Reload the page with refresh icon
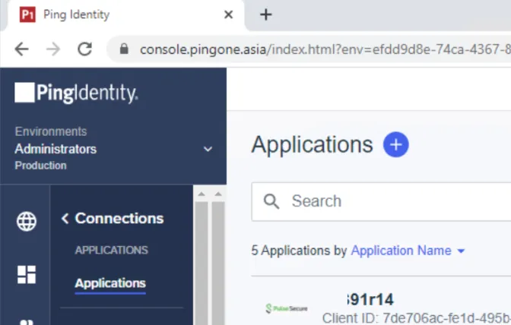The image size is (511, 325). click(84, 49)
